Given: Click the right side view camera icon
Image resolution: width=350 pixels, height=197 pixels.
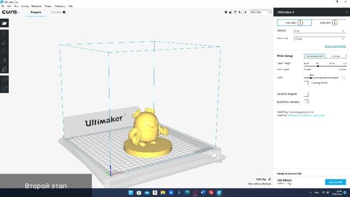Looking at the screenshot, I should [244, 12].
